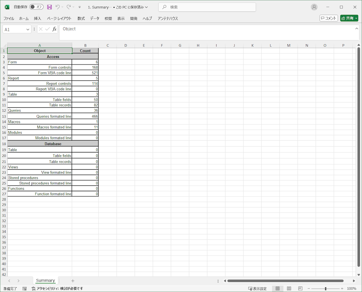This screenshot has height=292, width=362.
Task: Open the データ ribbon tab
Action: 94,18
